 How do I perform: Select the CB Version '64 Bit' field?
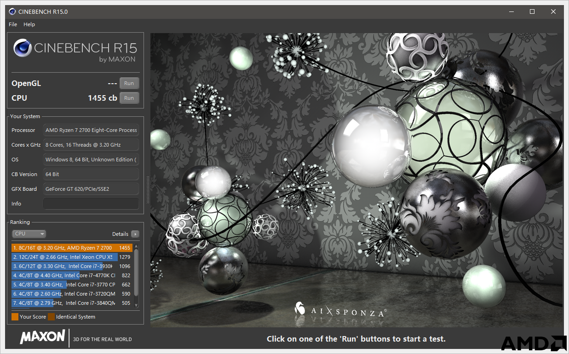click(91, 174)
